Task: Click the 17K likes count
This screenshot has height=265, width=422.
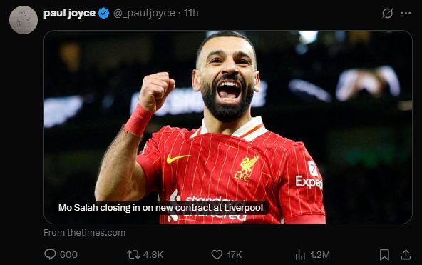Action: (235, 254)
